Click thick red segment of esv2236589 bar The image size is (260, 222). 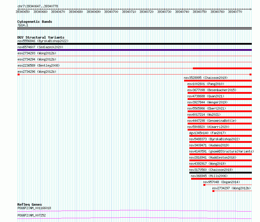222,68
